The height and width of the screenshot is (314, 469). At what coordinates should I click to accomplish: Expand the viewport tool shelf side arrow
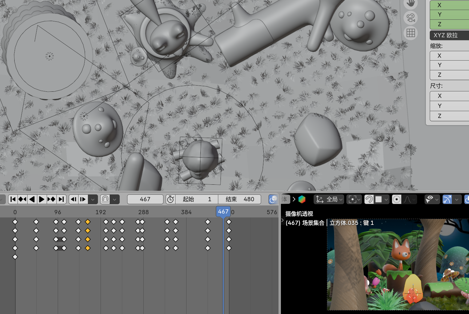pos(283,220)
